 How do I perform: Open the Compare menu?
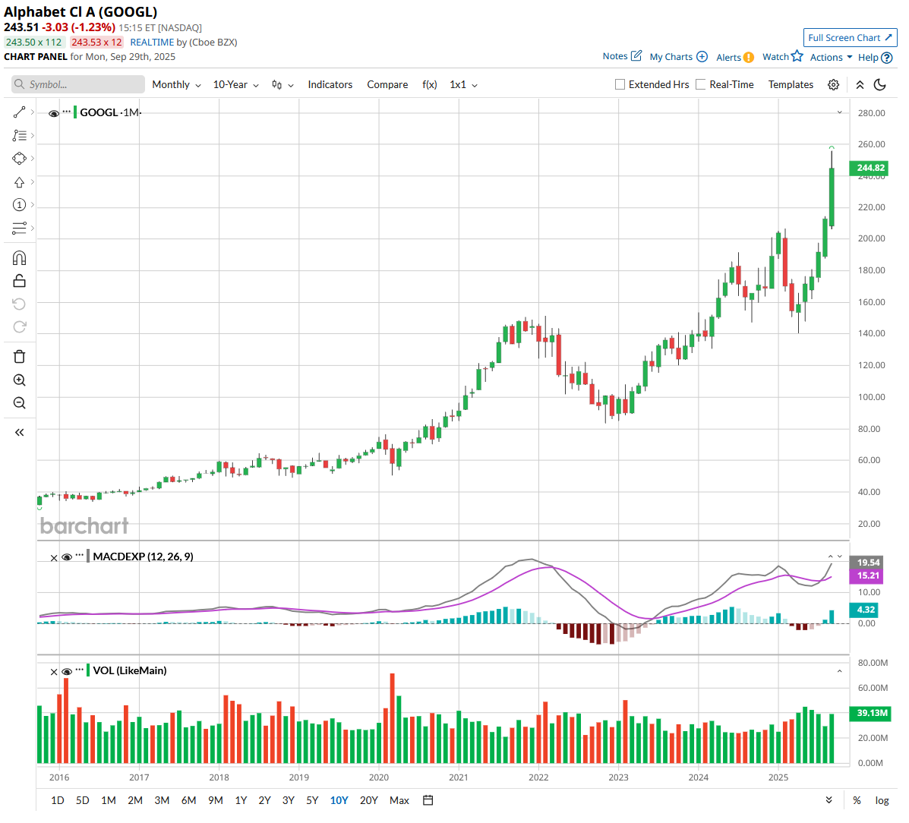coord(387,84)
